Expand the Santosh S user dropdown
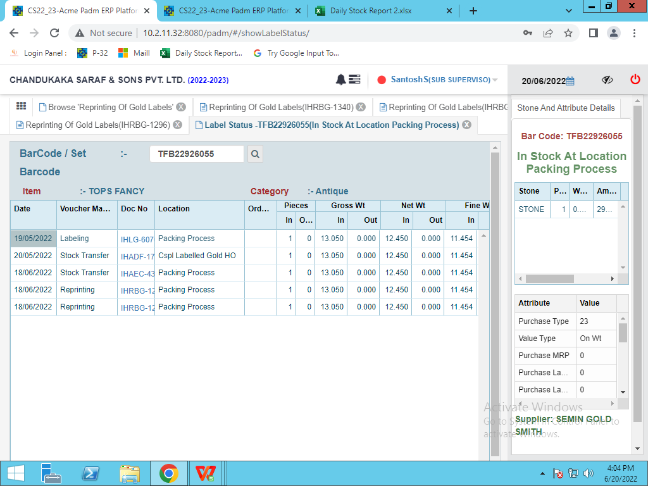This screenshot has width=648, height=486. (495, 80)
